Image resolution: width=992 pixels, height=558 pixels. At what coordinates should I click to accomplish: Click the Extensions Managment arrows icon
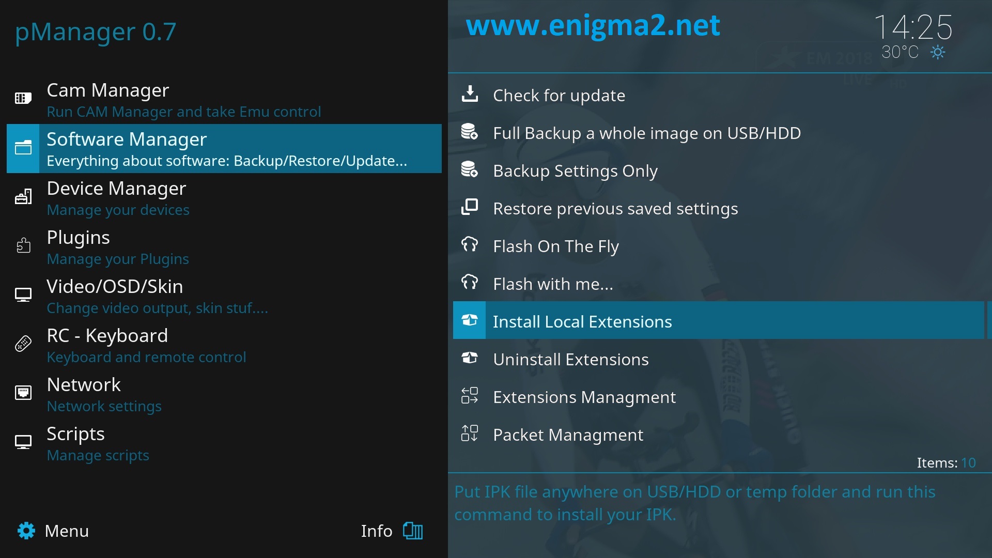coord(470,396)
